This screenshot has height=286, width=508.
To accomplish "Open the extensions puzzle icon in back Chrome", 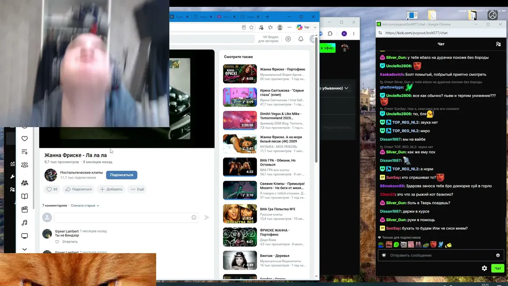I will pos(330,34).
